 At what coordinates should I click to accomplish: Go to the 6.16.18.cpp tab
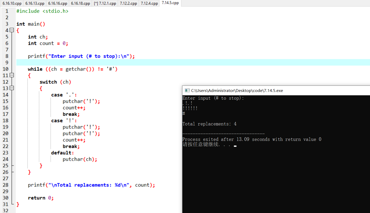tap(81, 3)
